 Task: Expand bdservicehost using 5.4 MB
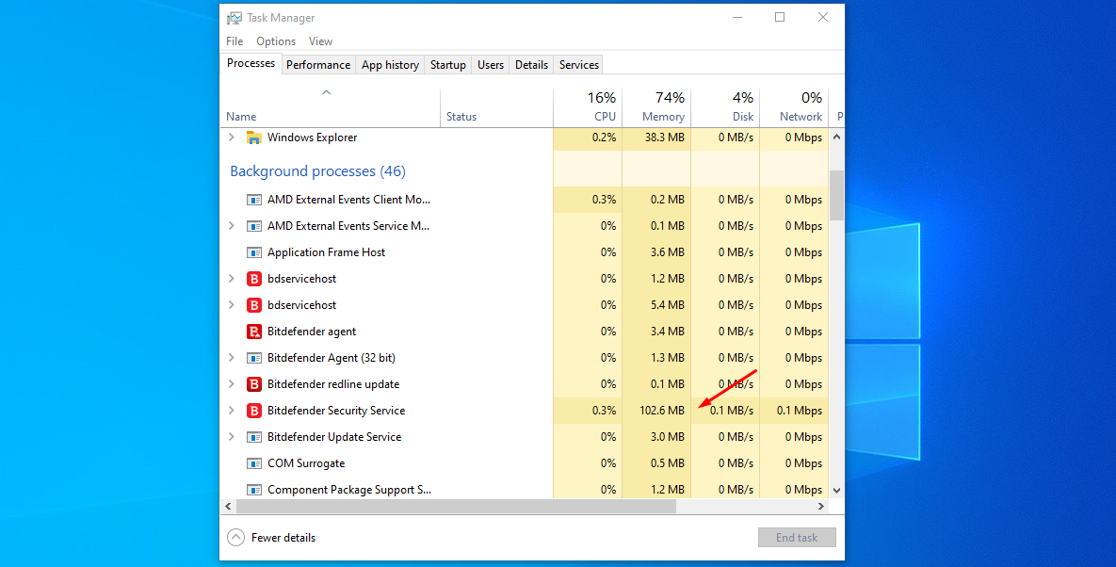click(232, 304)
